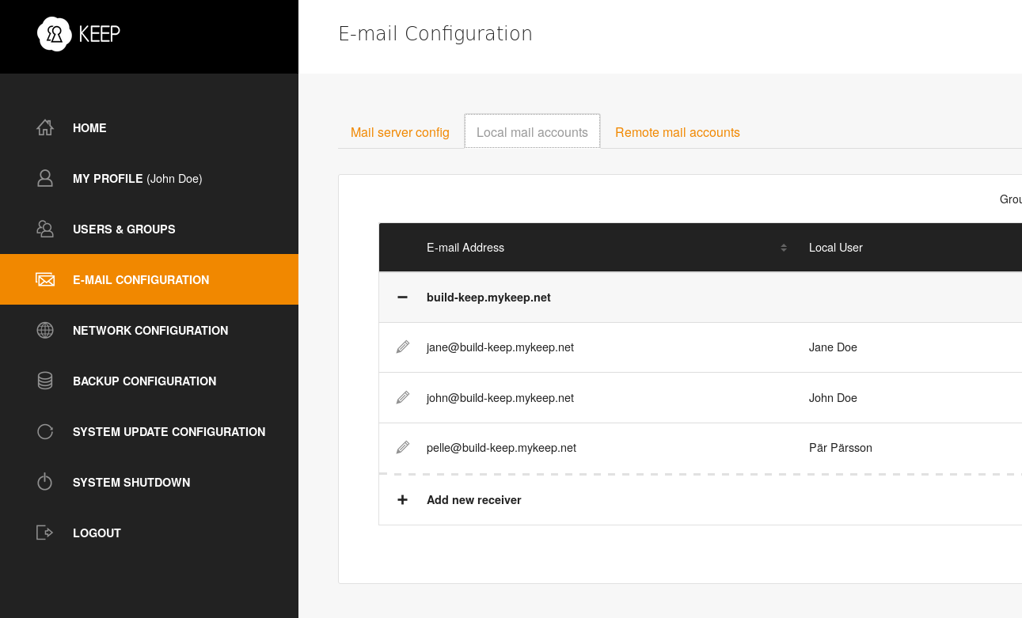Click the Backup Configuration database icon
The width and height of the screenshot is (1022, 618).
(45, 381)
